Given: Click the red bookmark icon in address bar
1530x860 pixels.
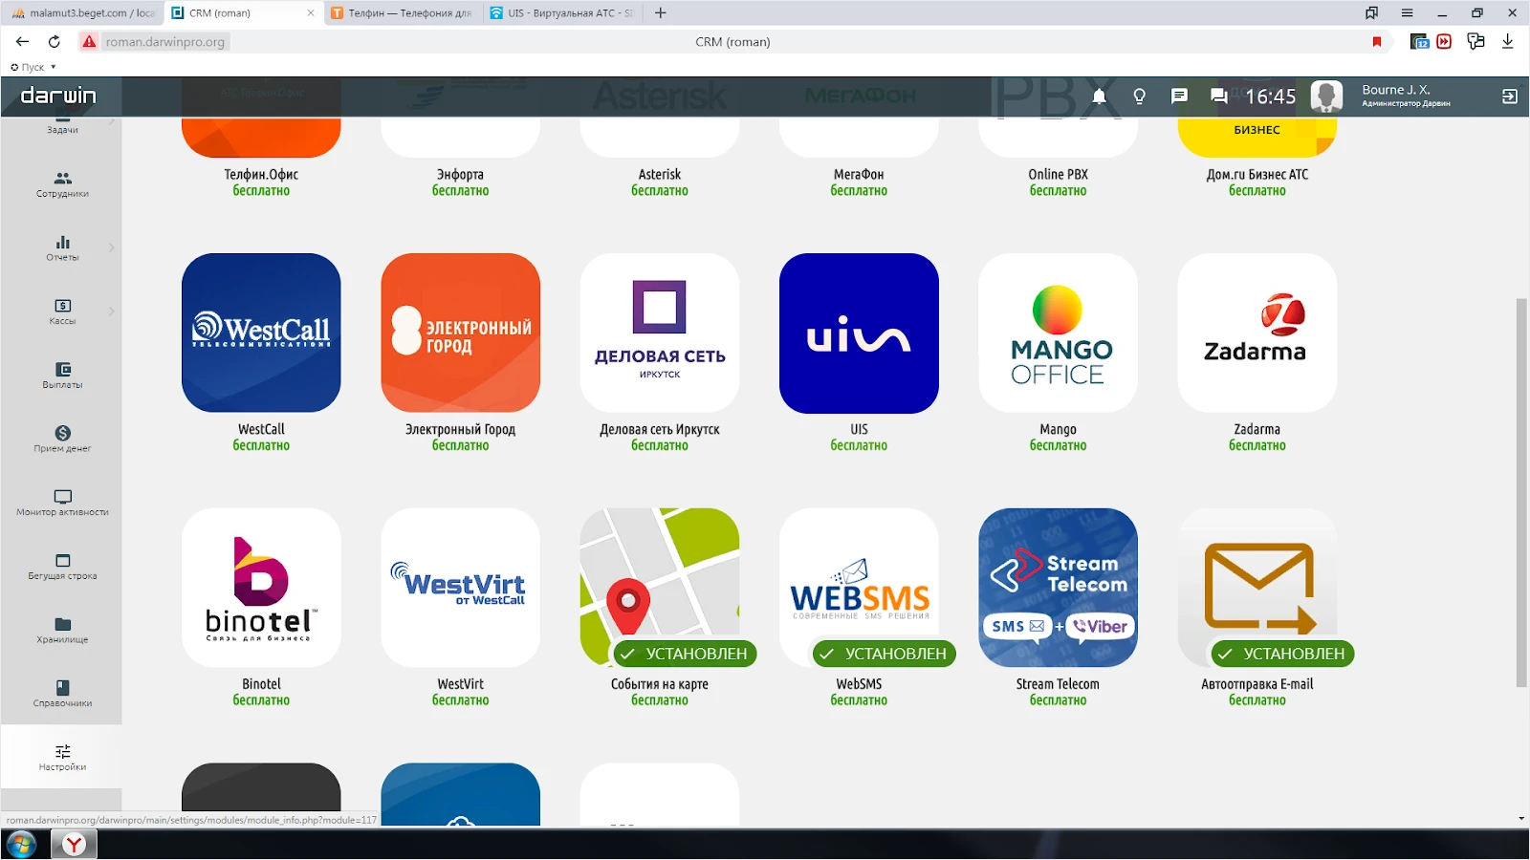Looking at the screenshot, I should click(x=1377, y=42).
